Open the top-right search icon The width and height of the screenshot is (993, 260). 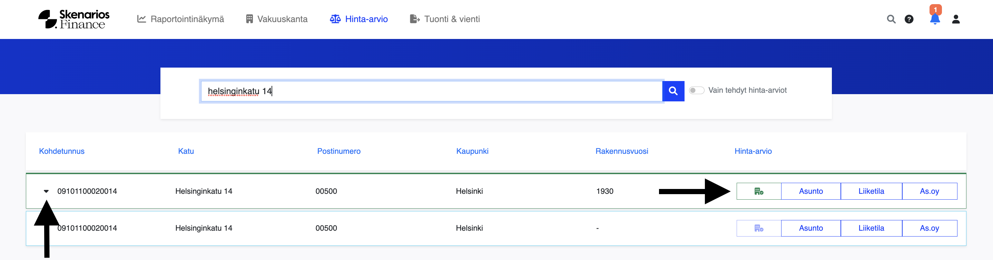point(891,19)
